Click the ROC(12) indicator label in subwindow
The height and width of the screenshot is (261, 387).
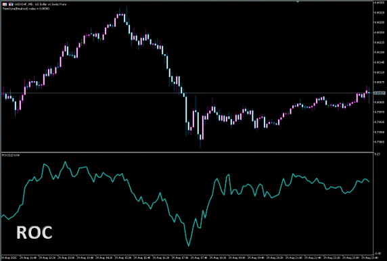point(11,155)
